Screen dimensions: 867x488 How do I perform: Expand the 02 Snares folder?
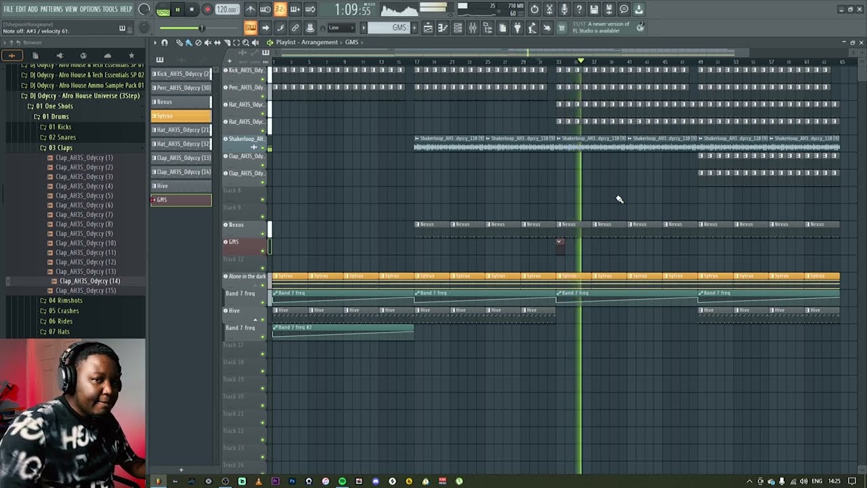(58, 138)
